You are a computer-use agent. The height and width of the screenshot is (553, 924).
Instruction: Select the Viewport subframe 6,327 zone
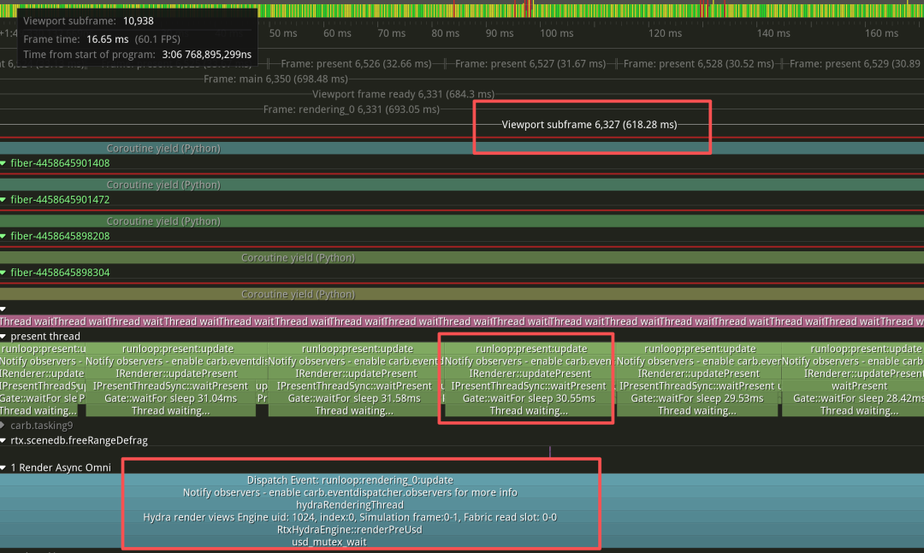click(x=592, y=125)
